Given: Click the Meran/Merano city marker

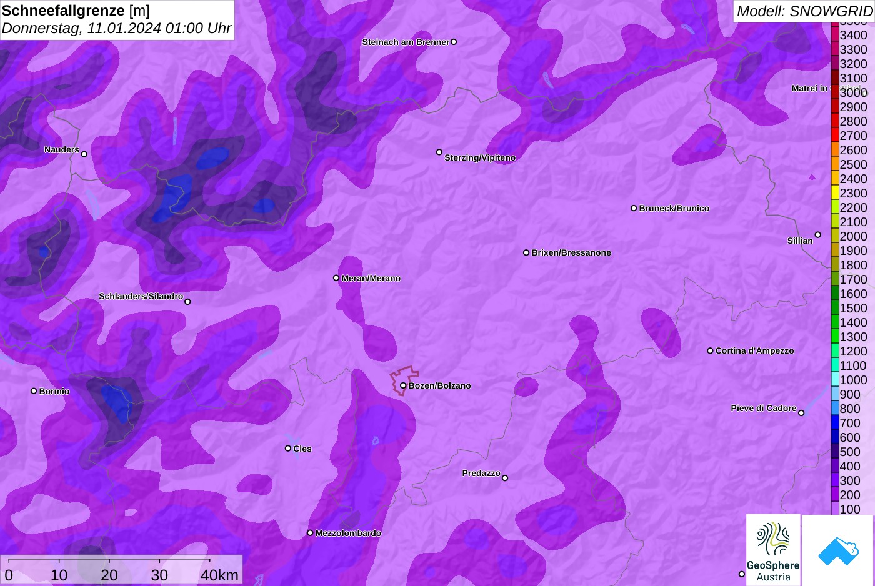Looking at the screenshot, I should pos(336,278).
